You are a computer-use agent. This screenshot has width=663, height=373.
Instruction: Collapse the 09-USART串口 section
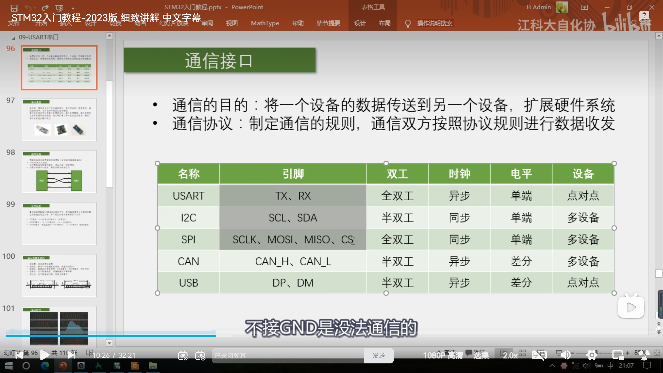click(13, 38)
